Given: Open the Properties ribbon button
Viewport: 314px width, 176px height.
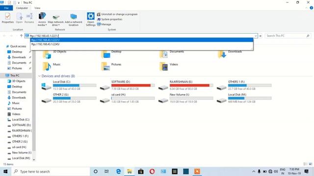Looking at the screenshot, I should tap(8, 18).
